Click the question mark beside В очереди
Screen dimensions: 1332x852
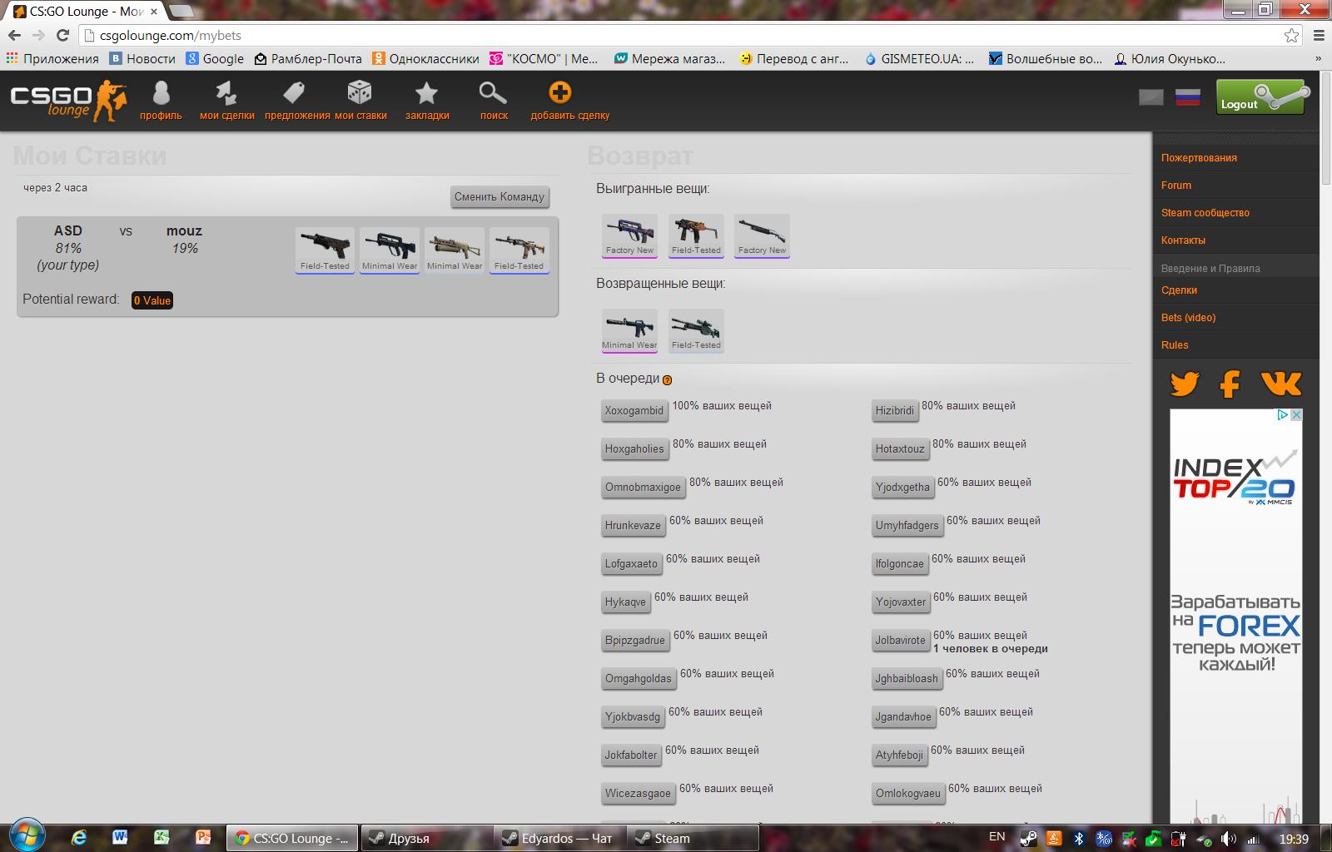pos(667,379)
